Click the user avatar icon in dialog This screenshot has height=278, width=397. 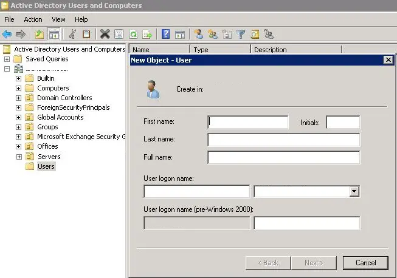tap(153, 89)
